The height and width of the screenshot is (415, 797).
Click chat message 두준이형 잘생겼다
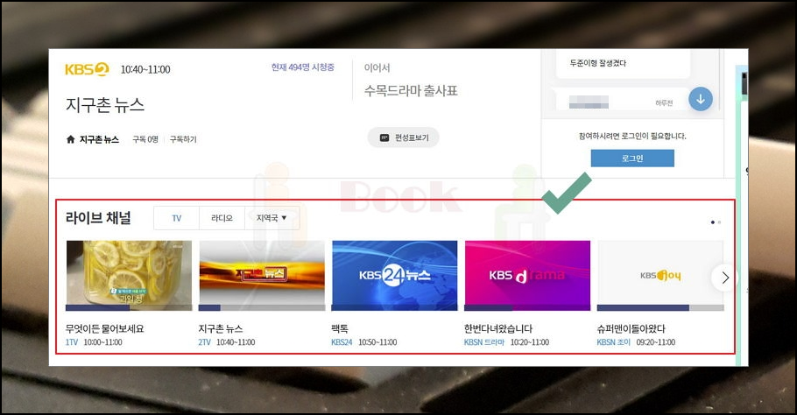[597, 63]
